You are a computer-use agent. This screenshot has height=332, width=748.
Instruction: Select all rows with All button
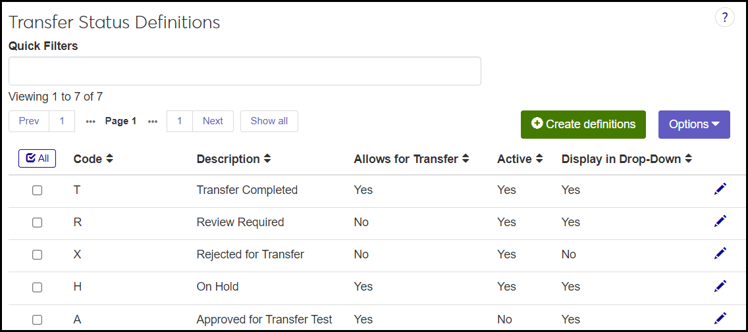[38, 158]
